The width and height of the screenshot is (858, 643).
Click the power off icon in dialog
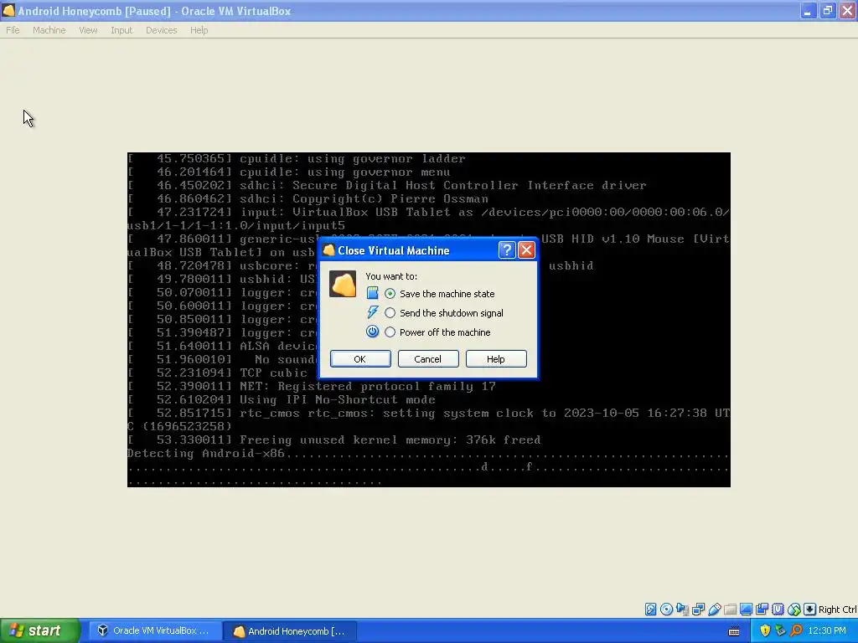tap(372, 332)
